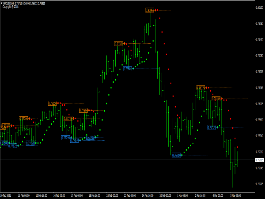
Task: Click the 10 Feb 2021 date label
Action: click(6, 195)
